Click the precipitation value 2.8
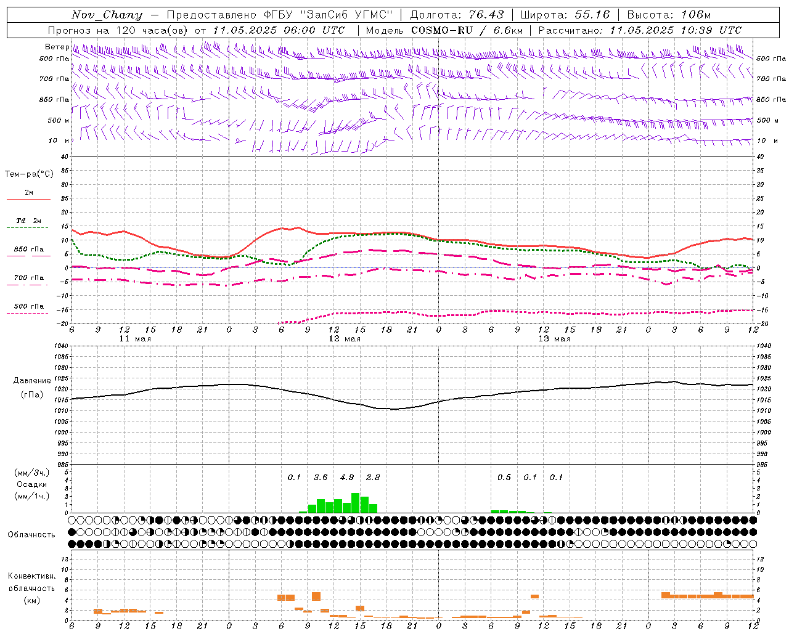This screenshot has width=789, height=631. (373, 477)
